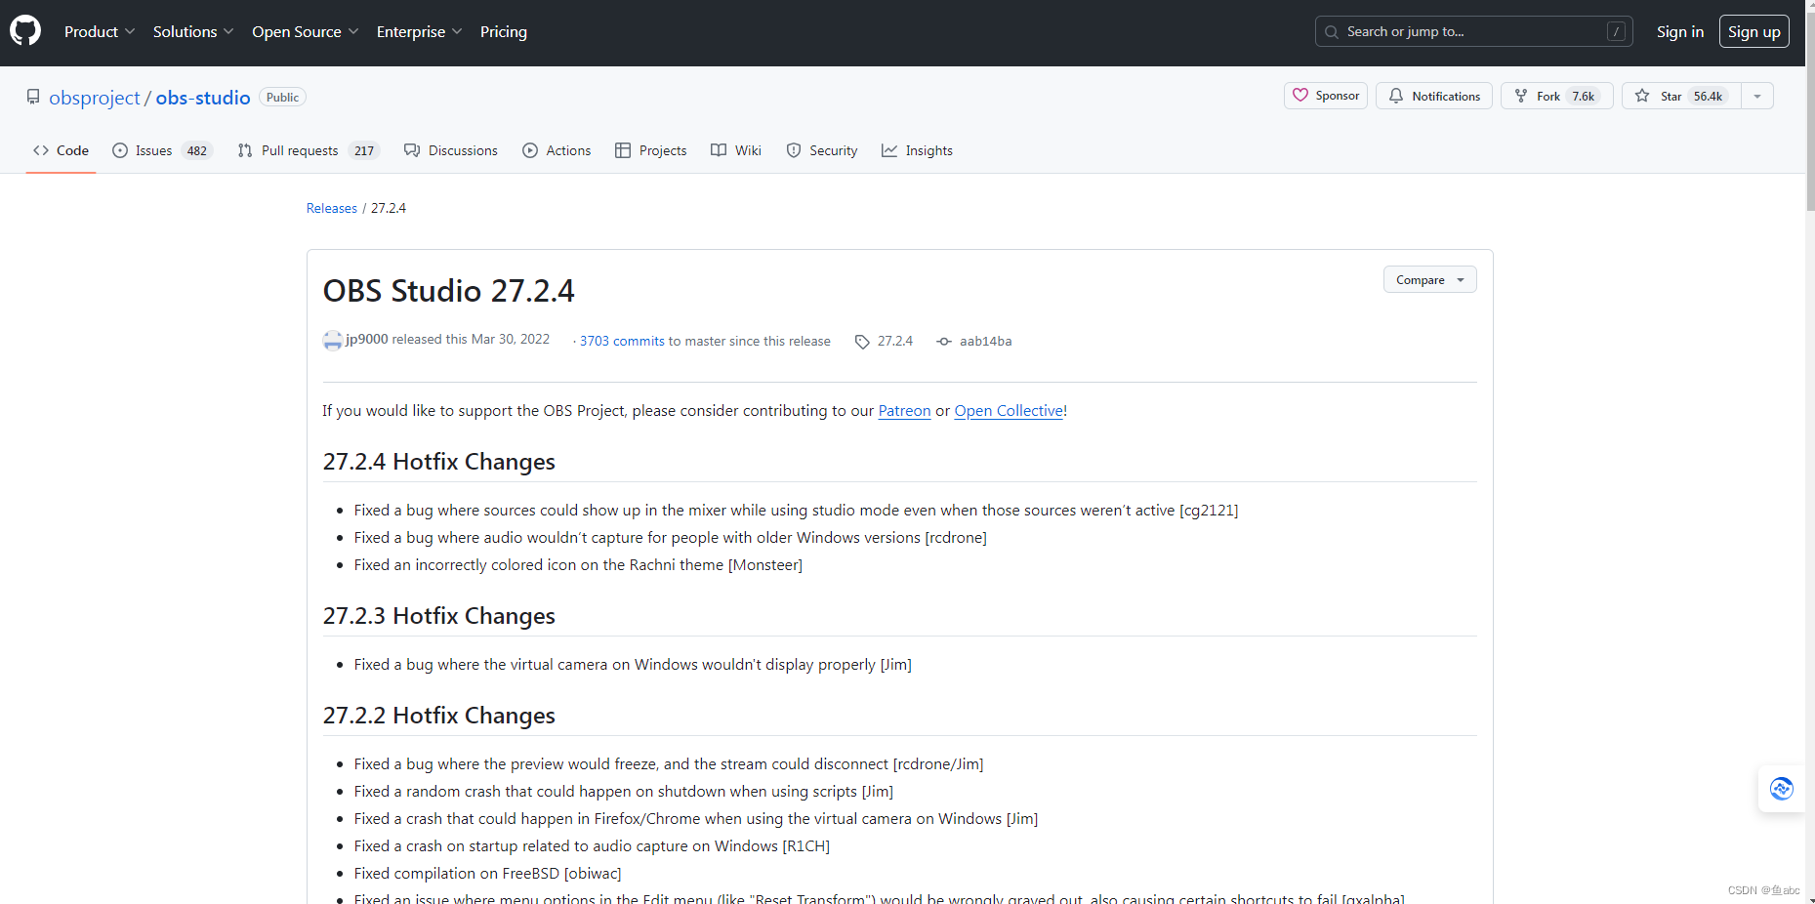1815x904 pixels.
Task: Open the Patreon link
Action: (x=904, y=411)
